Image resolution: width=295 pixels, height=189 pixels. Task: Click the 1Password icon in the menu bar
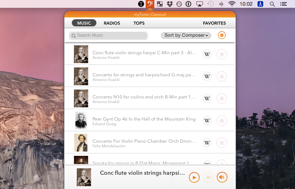(188, 4)
